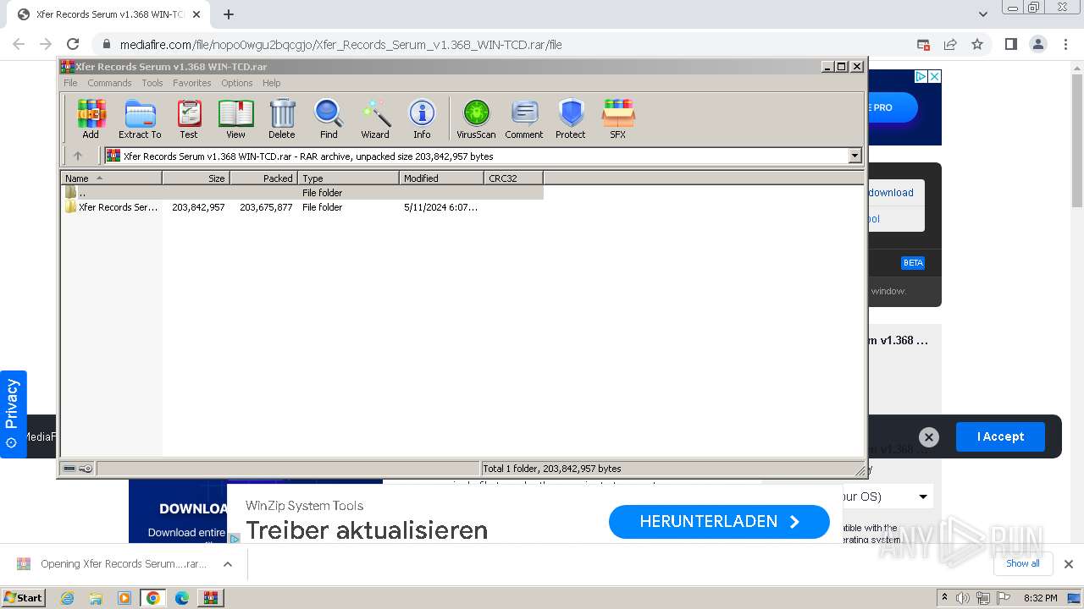This screenshot has height=609, width=1084.
Task: Select the Xfer Records Serum folder row
Action: point(301,207)
